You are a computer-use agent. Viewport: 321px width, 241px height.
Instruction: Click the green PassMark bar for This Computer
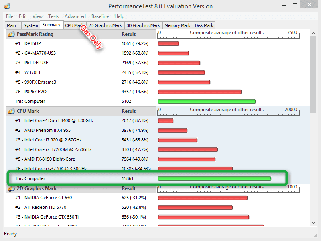pos(207,101)
